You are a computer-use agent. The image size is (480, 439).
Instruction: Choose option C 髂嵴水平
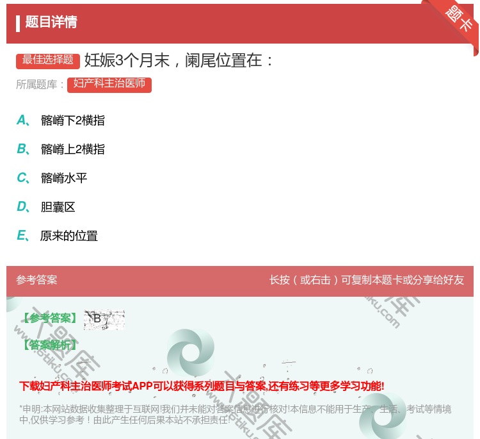coord(52,178)
